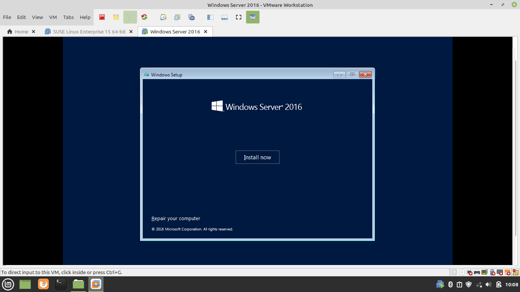Open the View menu

(38, 17)
